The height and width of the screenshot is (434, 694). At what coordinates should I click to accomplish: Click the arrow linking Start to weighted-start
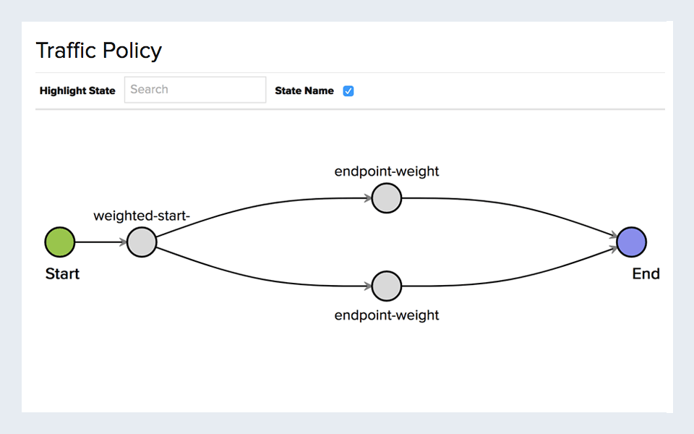(x=100, y=242)
